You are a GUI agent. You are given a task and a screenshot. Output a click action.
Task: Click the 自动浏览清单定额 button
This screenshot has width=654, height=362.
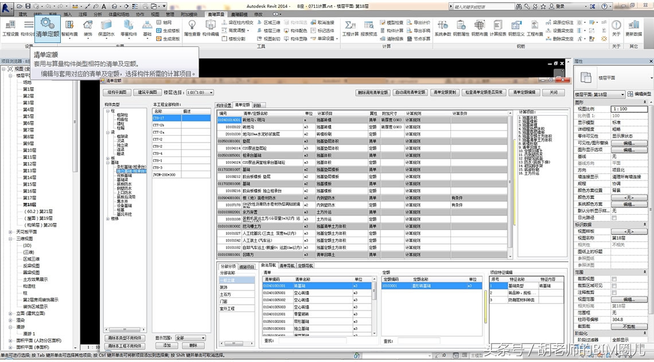point(411,92)
